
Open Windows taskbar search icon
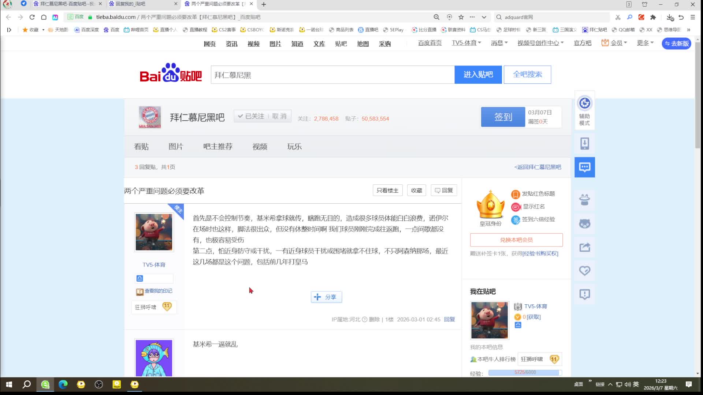pyautogui.click(x=26, y=384)
